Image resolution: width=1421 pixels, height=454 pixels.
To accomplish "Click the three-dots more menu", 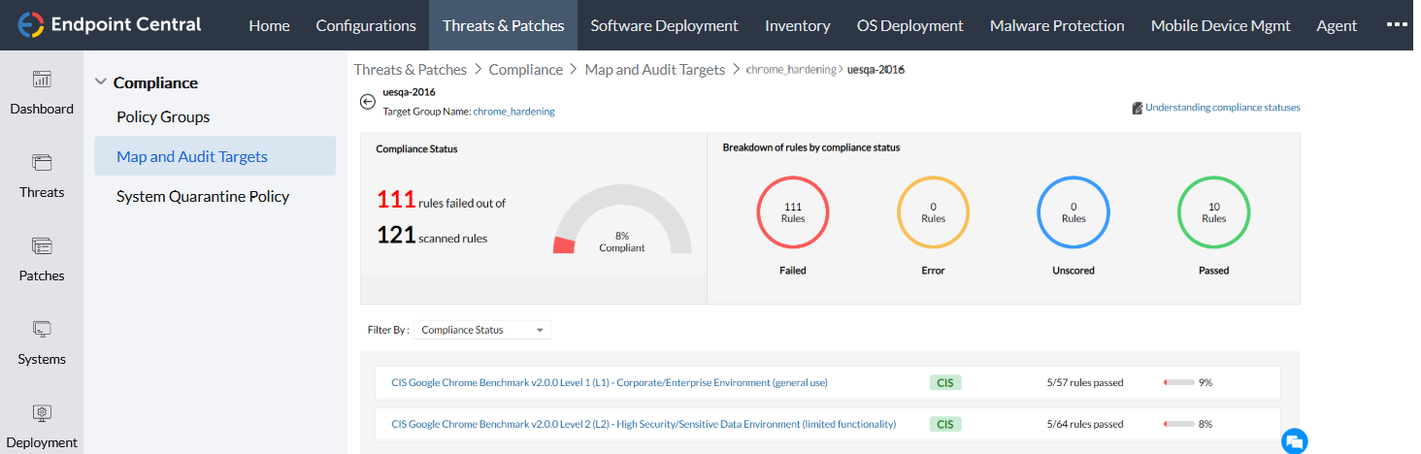I will pyautogui.click(x=1397, y=23).
